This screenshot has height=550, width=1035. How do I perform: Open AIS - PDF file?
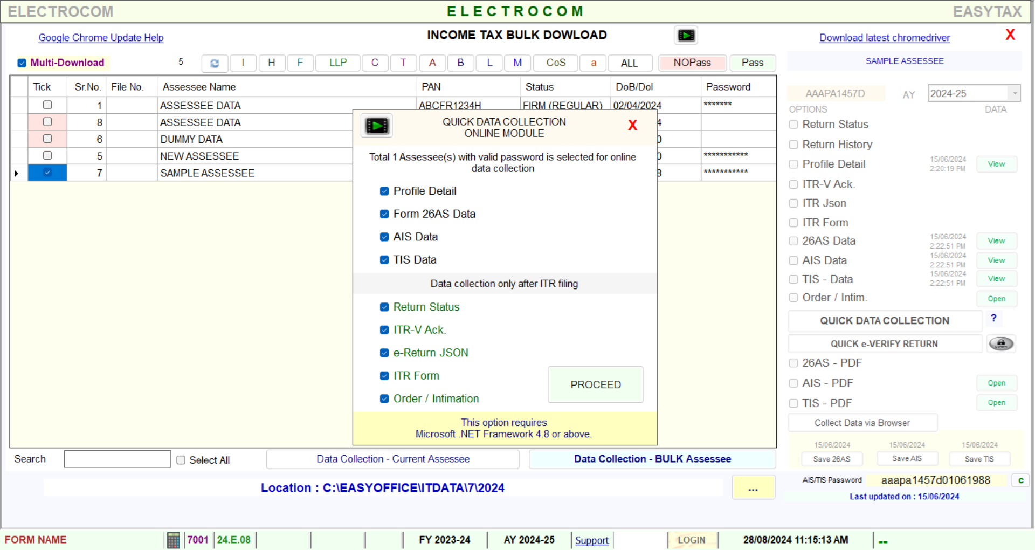coord(997,383)
